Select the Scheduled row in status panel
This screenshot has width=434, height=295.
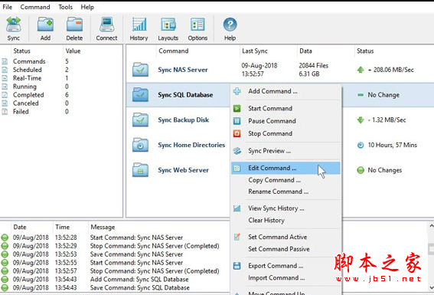[x=61, y=70]
